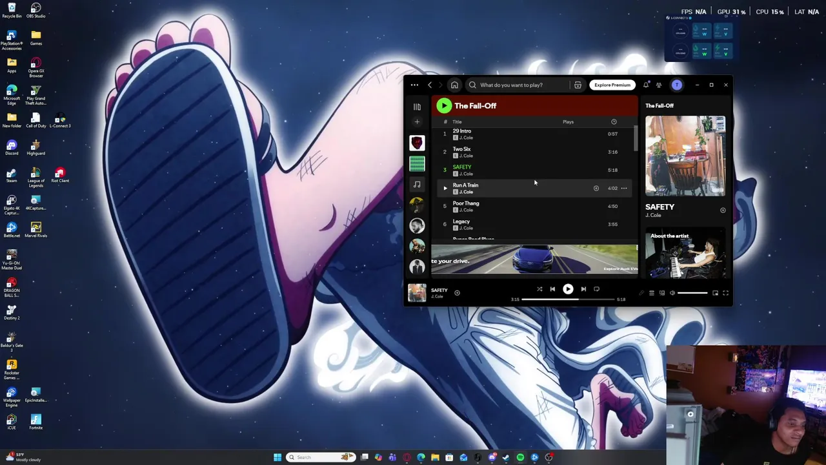The width and height of the screenshot is (826, 465).
Task: Open the Windows Start menu
Action: (x=277, y=457)
